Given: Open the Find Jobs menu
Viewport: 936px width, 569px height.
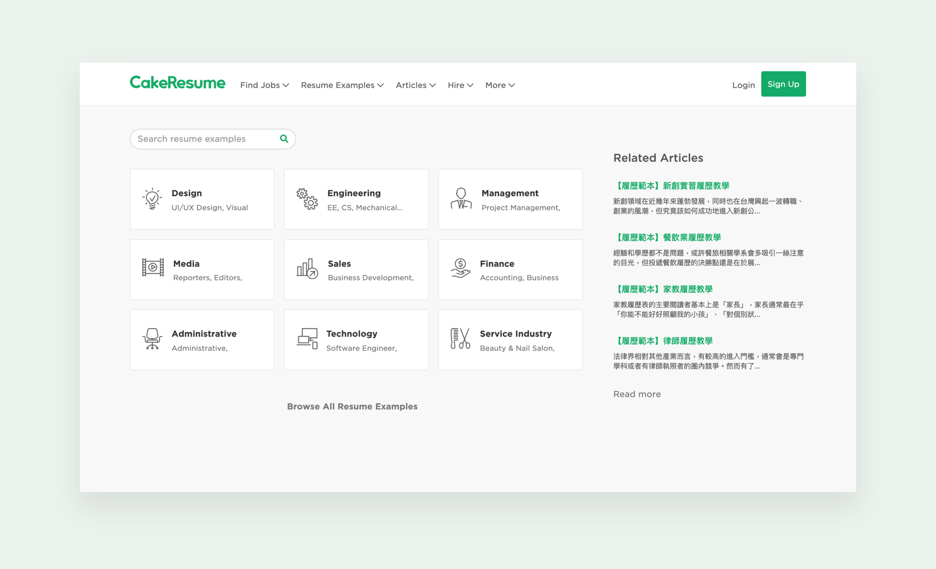Looking at the screenshot, I should coord(260,85).
